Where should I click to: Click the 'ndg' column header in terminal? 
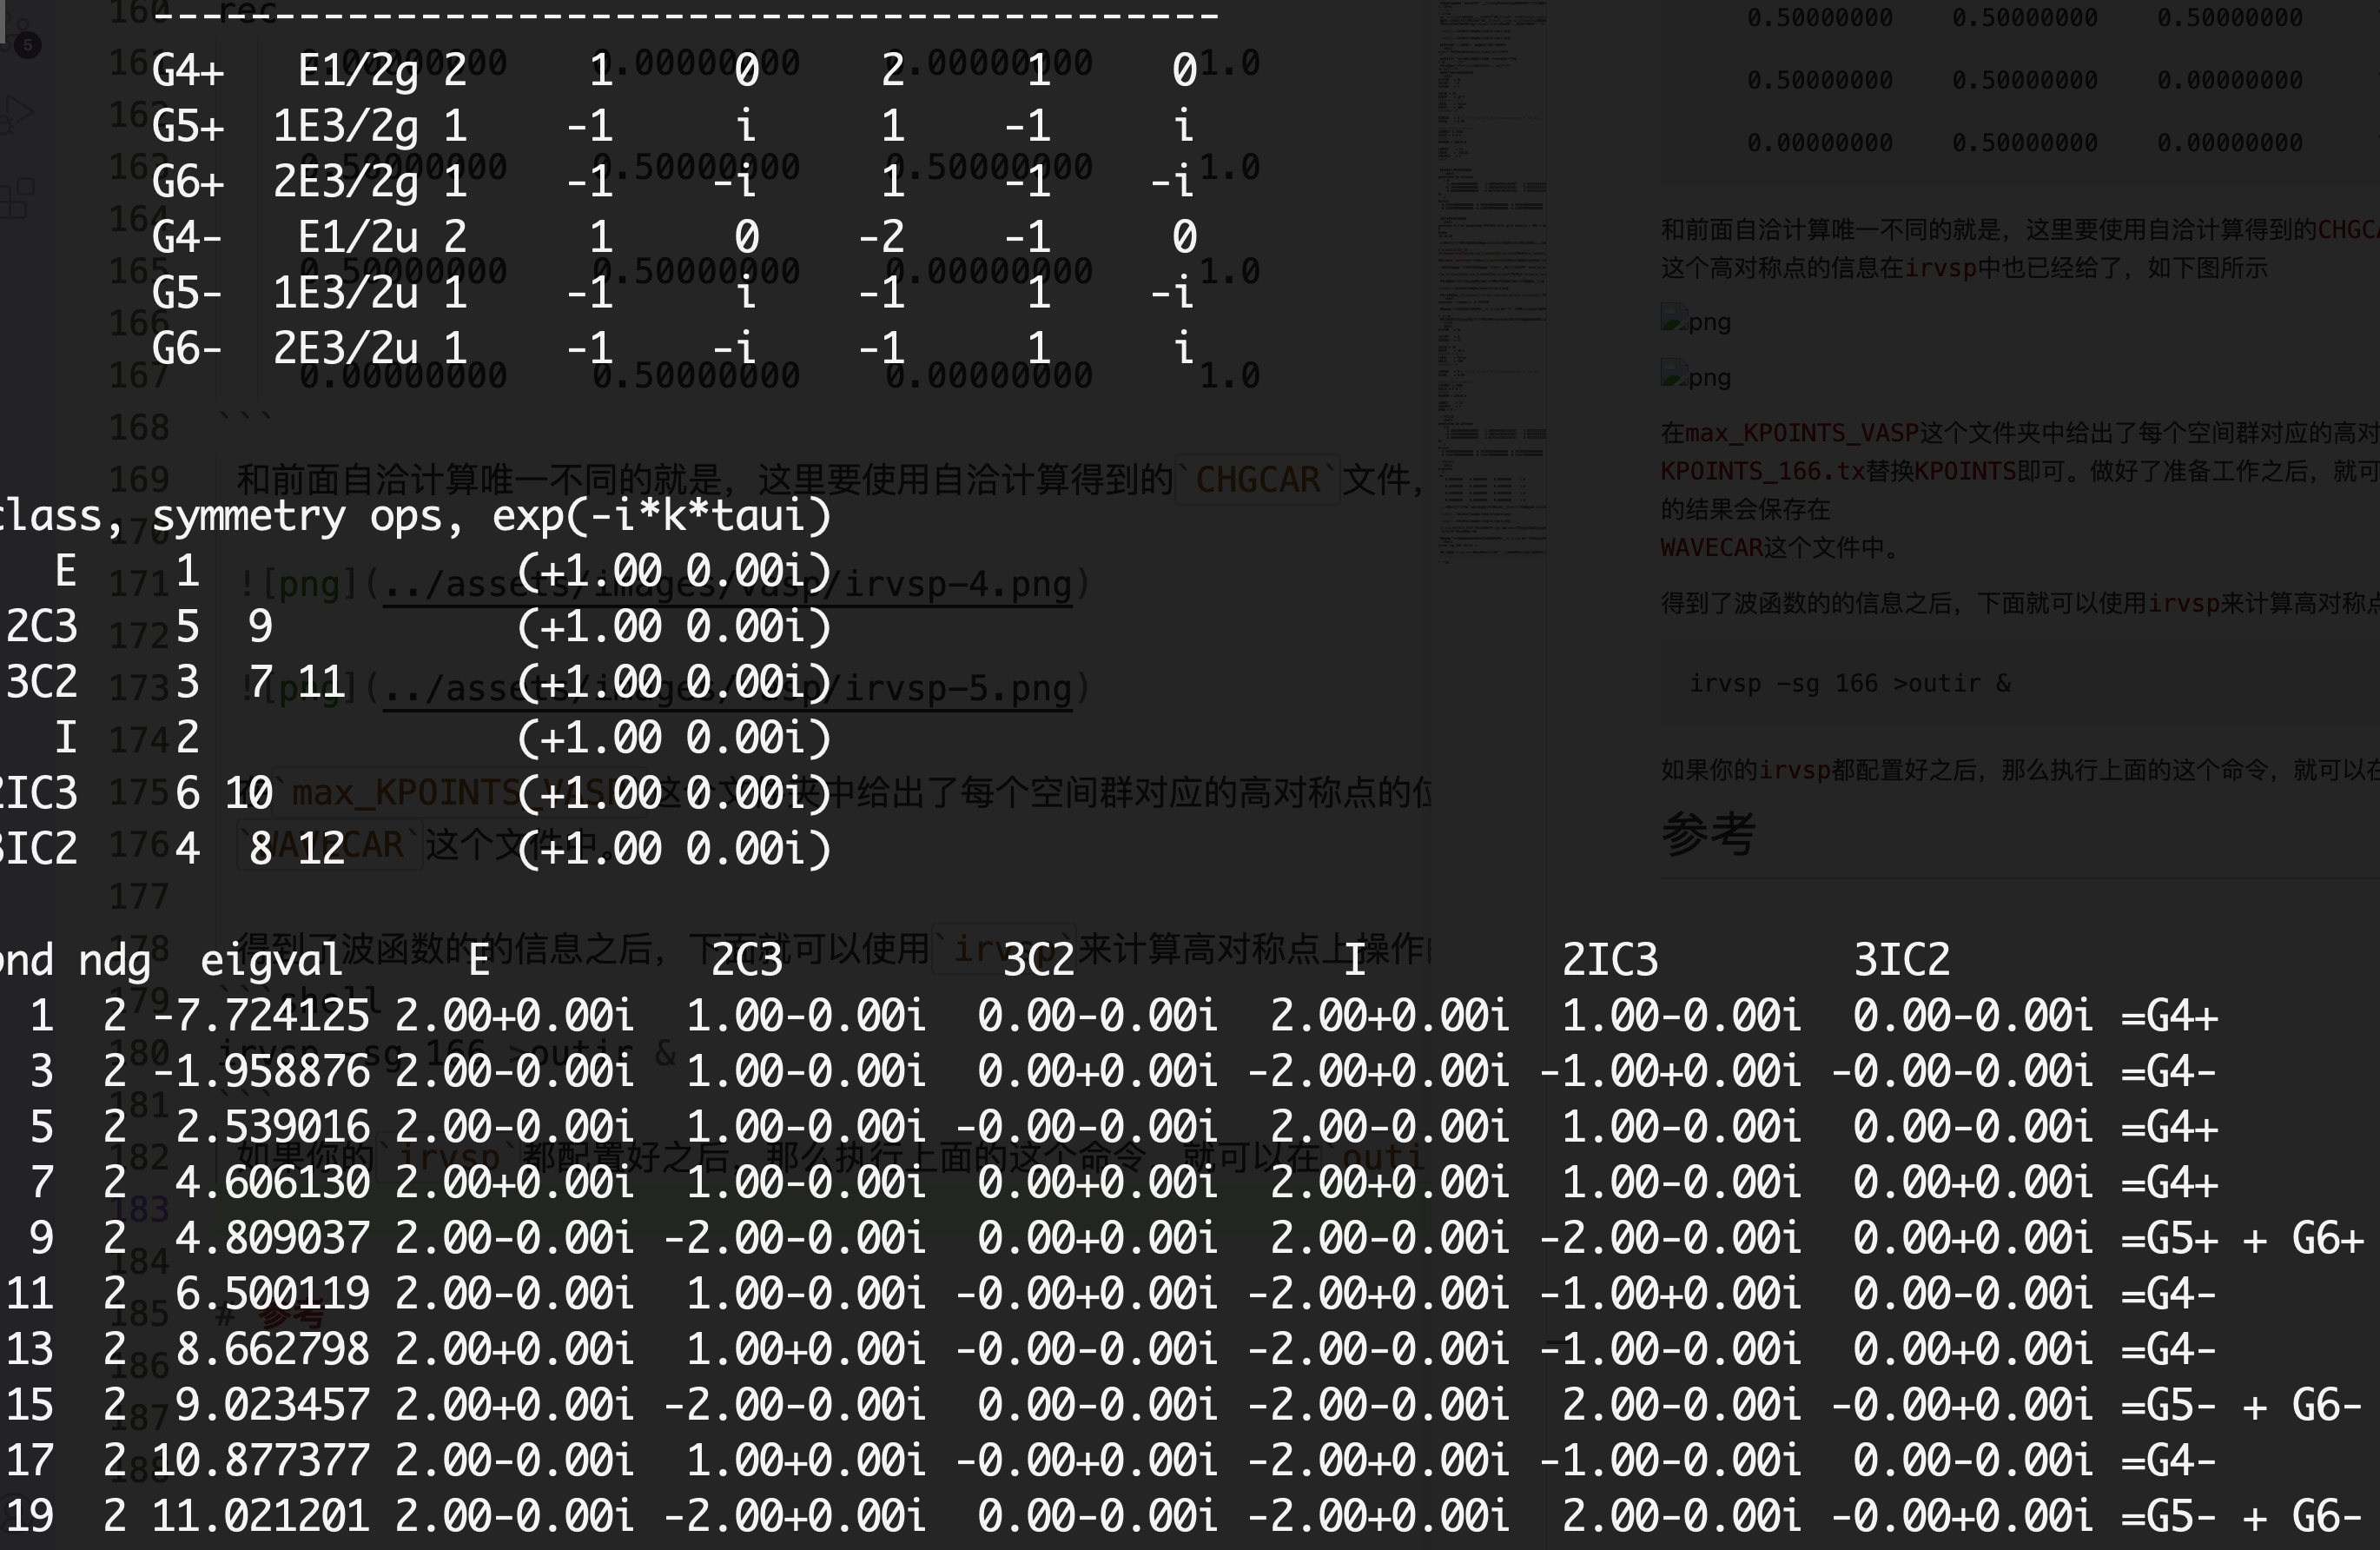point(115,961)
